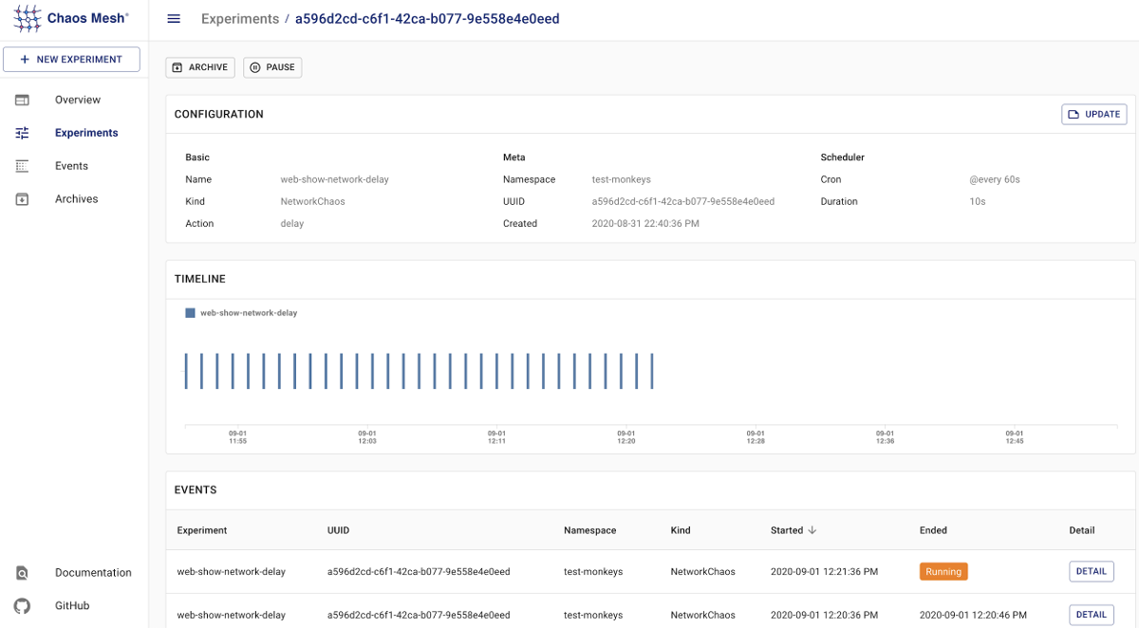Archive the current experiment

[x=200, y=67]
